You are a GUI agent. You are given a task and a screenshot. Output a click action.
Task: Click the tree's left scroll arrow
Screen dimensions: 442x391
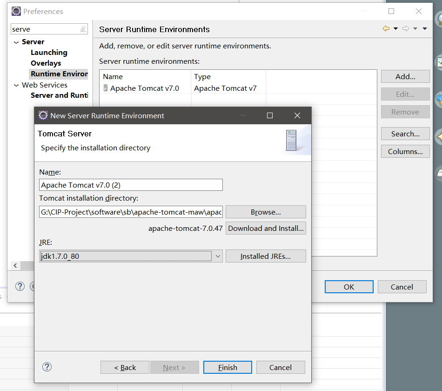15,265
